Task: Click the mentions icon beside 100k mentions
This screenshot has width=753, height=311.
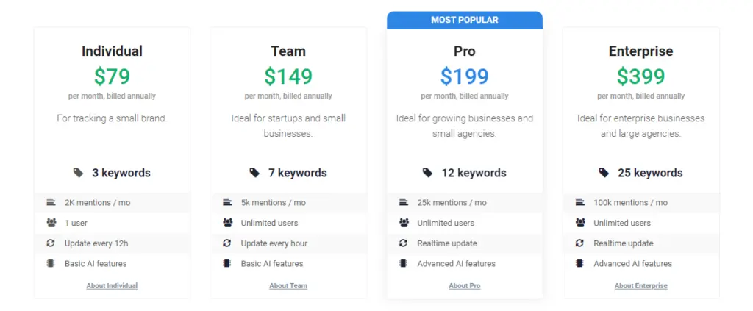Action: 580,202
